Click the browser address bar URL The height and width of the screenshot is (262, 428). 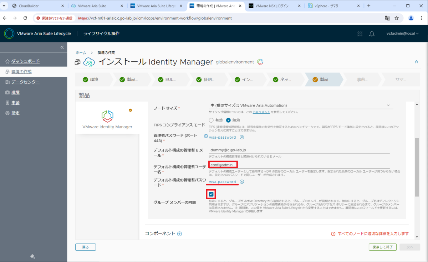point(155,18)
